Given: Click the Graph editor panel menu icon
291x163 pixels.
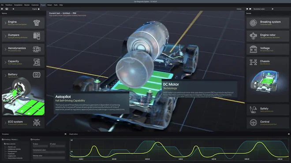Looking at the screenshot, I should tap(289, 134).
